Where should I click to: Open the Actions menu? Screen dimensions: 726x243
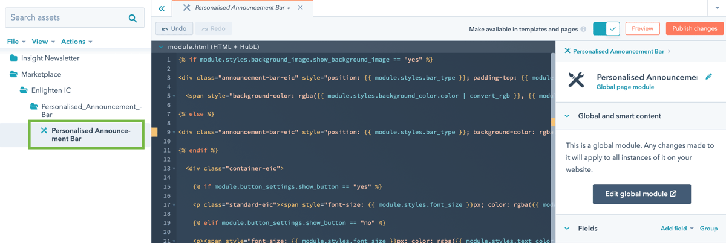click(x=76, y=42)
